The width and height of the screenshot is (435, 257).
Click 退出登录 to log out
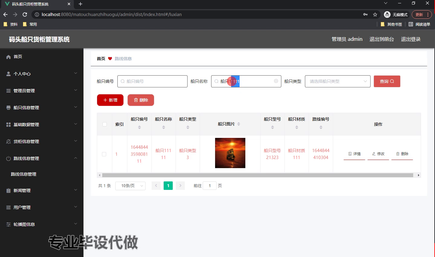(x=411, y=39)
